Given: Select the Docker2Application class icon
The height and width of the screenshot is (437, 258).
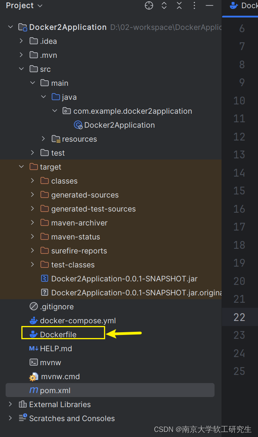Looking at the screenshot, I should point(78,125).
